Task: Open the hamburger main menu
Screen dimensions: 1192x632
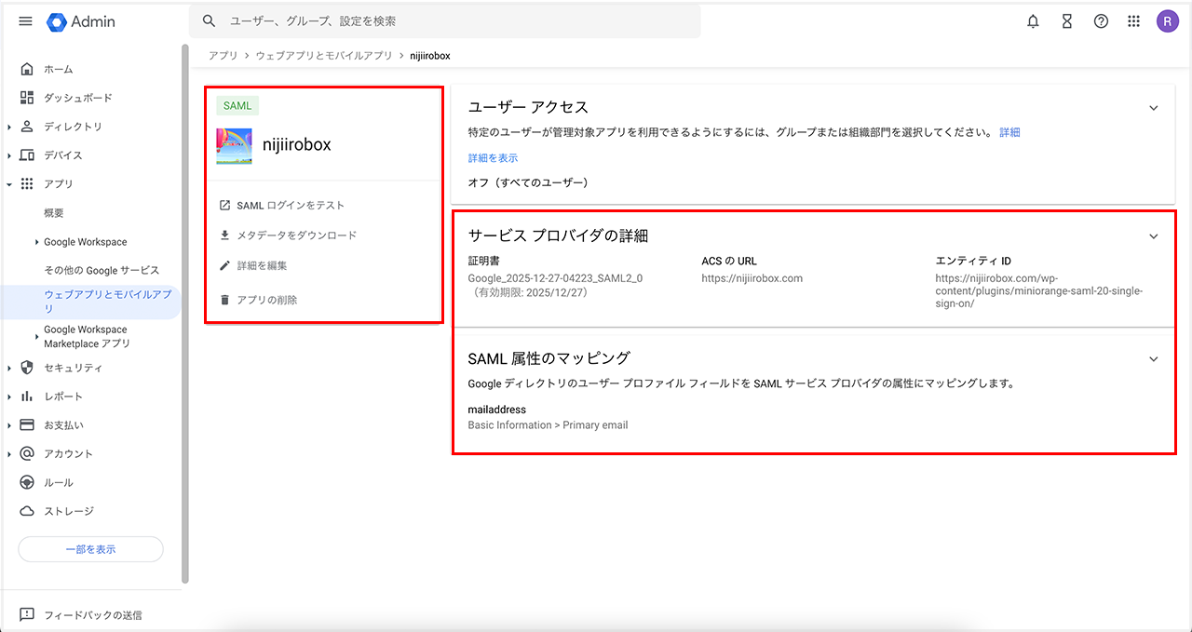Action: point(25,21)
